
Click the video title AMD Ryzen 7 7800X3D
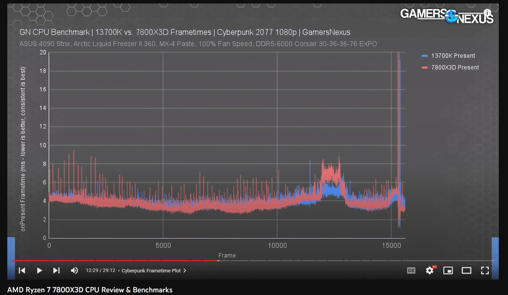point(90,290)
